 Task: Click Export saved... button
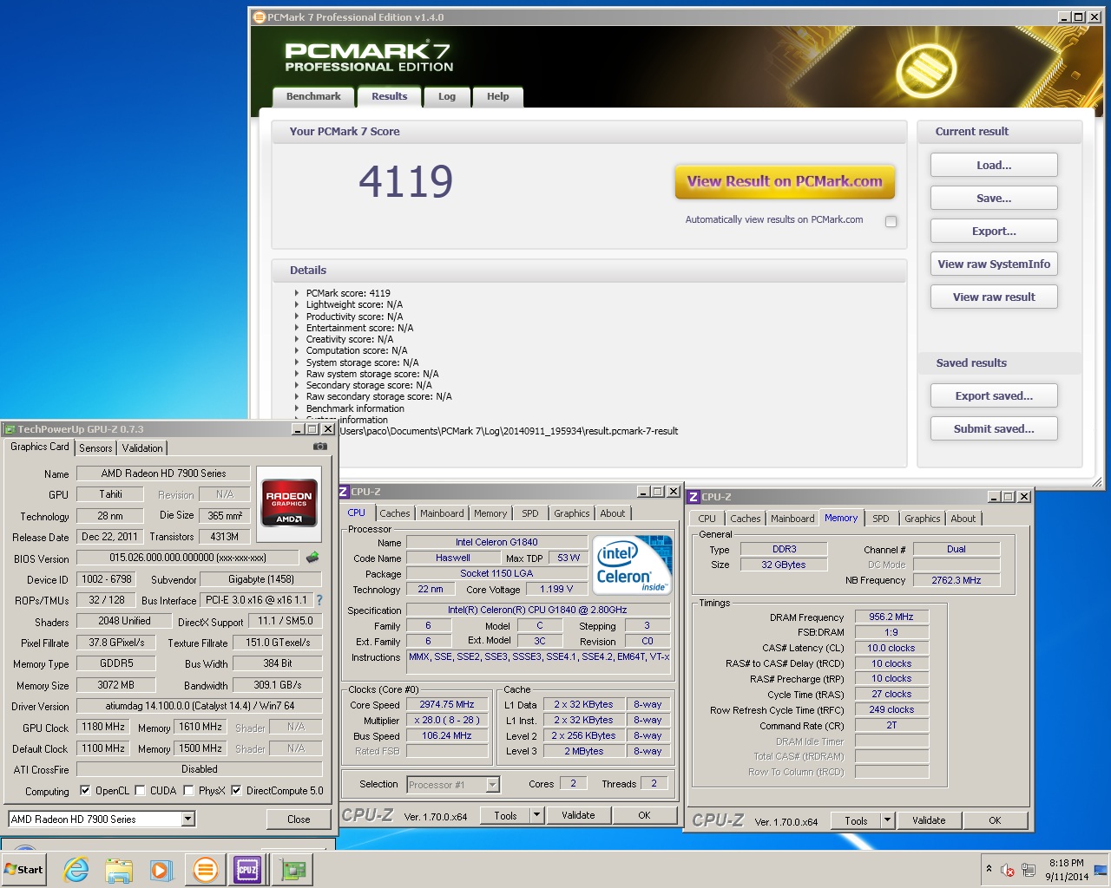pos(994,395)
